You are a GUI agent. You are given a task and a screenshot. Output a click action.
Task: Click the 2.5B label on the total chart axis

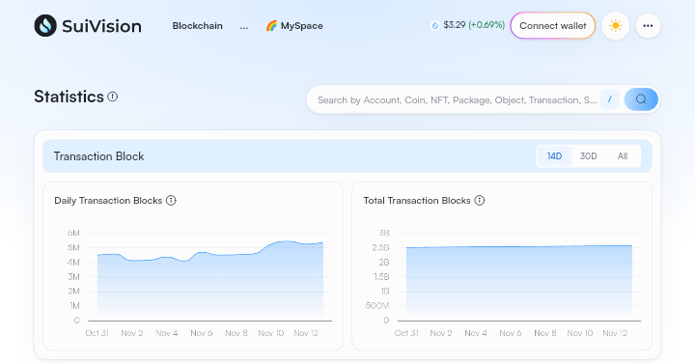pos(380,247)
